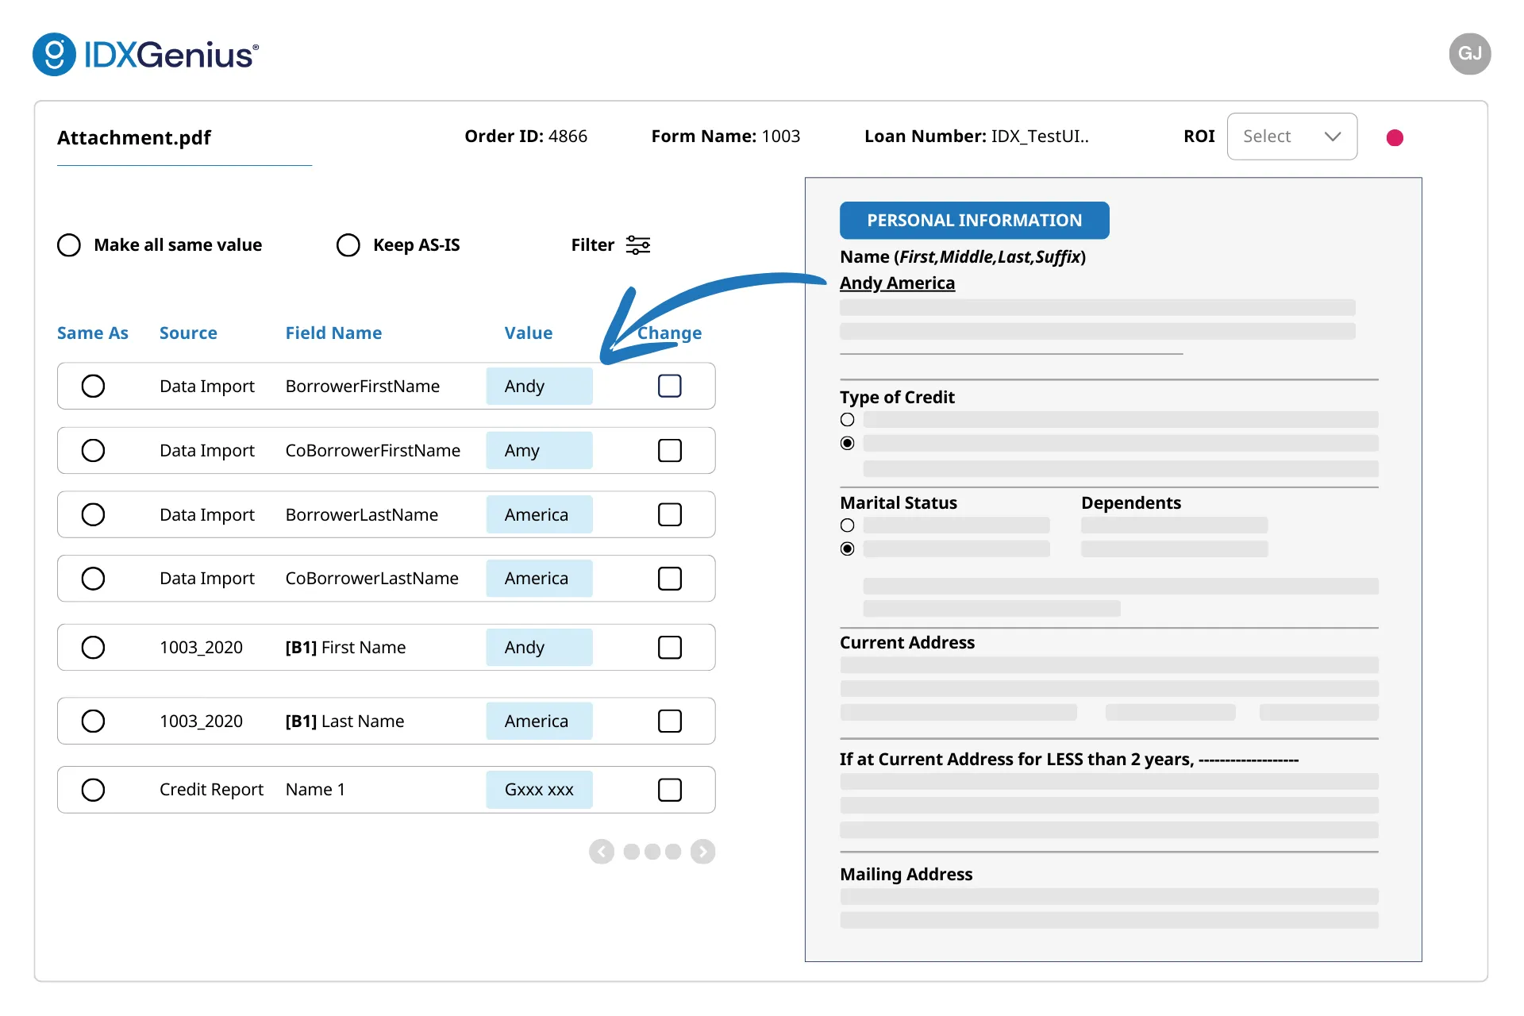Click the PERSONAL INFORMATION button
Viewport: 1524px width, 1016px height.
pos(974,220)
